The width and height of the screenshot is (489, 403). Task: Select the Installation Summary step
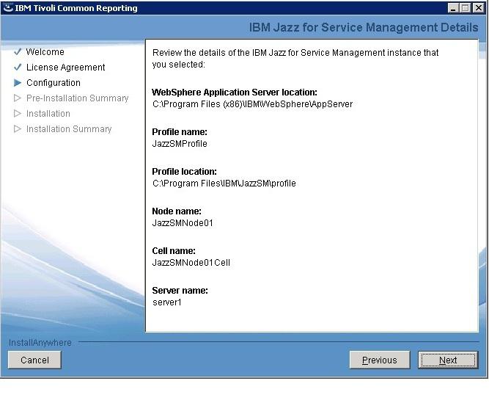(69, 129)
